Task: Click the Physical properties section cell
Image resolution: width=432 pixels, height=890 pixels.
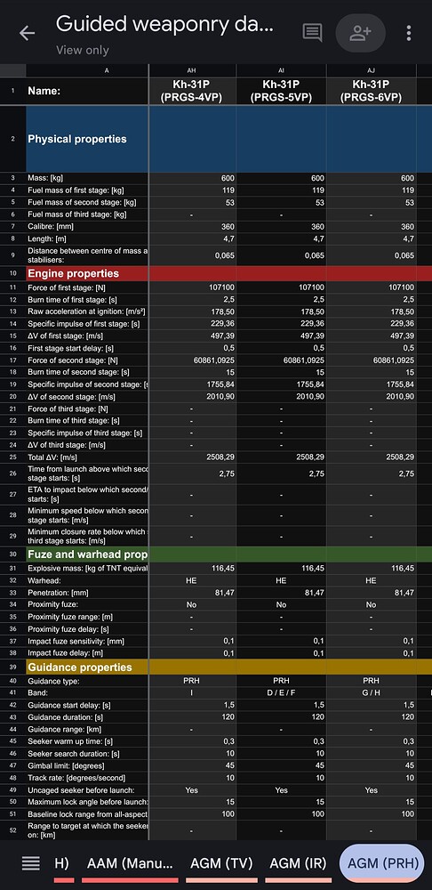Action: point(87,139)
